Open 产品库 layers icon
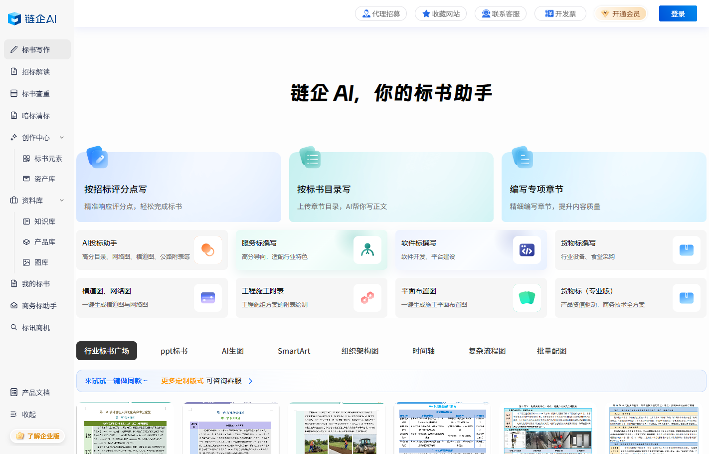Screen dimensions: 709x454 point(26,241)
